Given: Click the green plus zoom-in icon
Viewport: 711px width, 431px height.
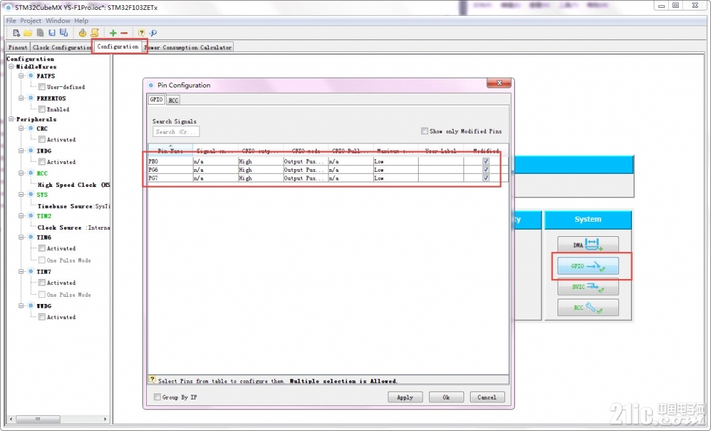Looking at the screenshot, I should 113,33.
